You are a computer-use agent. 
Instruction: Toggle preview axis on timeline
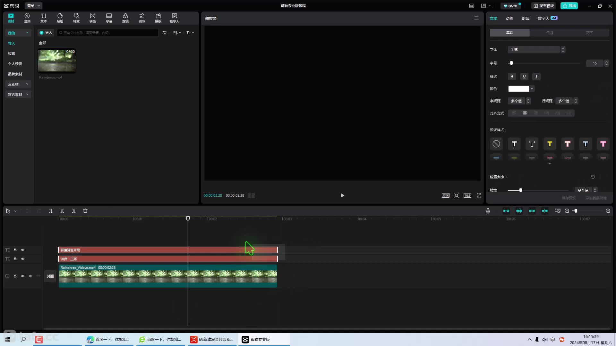pyautogui.click(x=545, y=211)
